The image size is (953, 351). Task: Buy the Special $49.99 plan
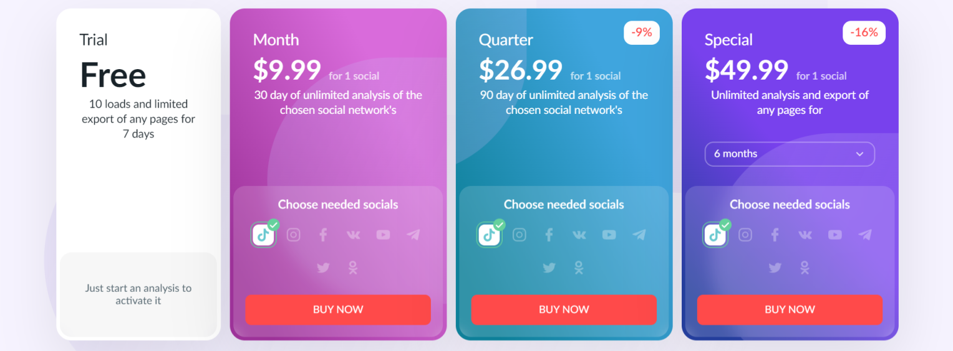(x=790, y=309)
